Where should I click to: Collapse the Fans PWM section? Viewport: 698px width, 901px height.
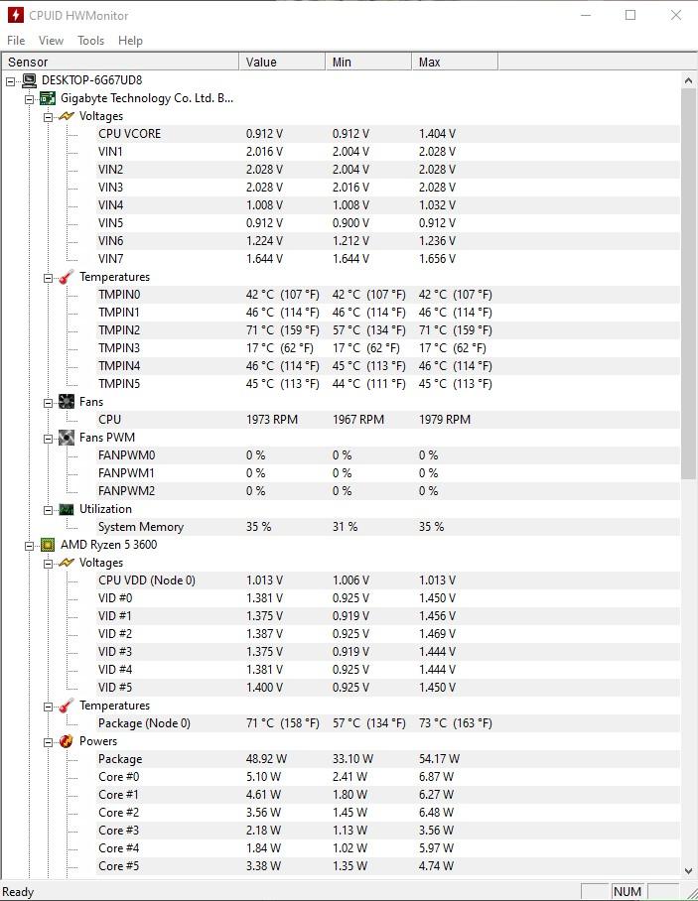(49, 439)
